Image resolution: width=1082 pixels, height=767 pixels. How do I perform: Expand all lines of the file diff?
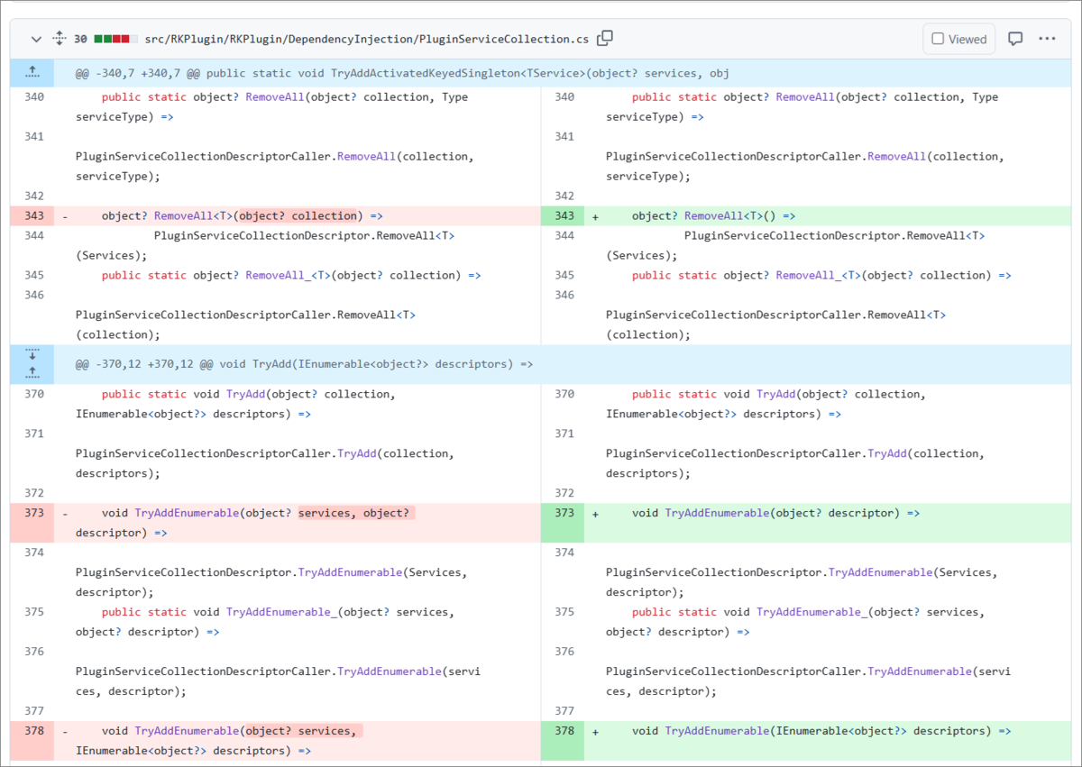(59, 39)
